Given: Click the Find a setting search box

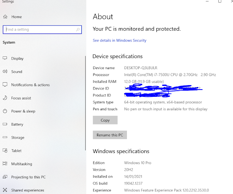Looking at the screenshot, I should [x=42, y=29].
